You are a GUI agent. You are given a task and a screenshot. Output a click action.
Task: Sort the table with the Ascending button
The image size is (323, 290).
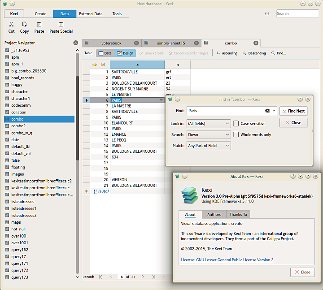227,53
